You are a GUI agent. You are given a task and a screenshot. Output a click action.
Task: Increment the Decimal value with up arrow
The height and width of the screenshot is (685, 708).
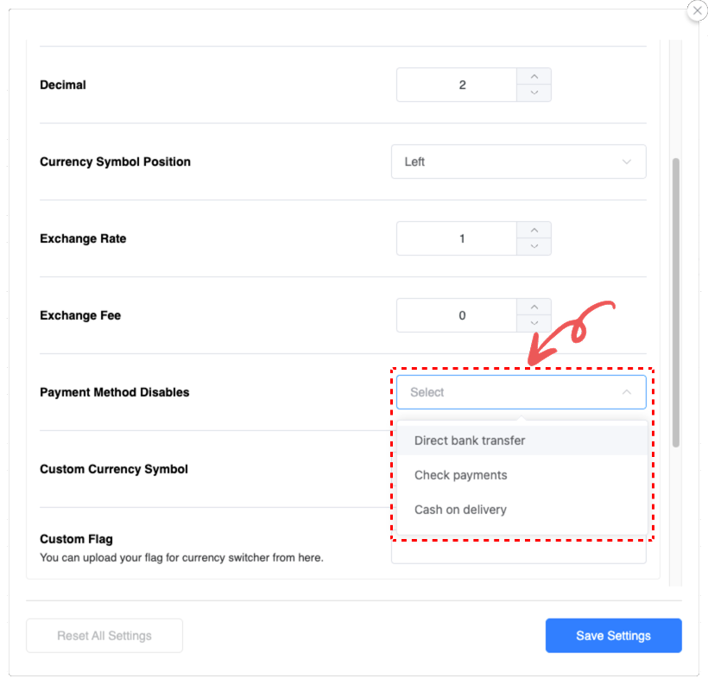(x=534, y=77)
